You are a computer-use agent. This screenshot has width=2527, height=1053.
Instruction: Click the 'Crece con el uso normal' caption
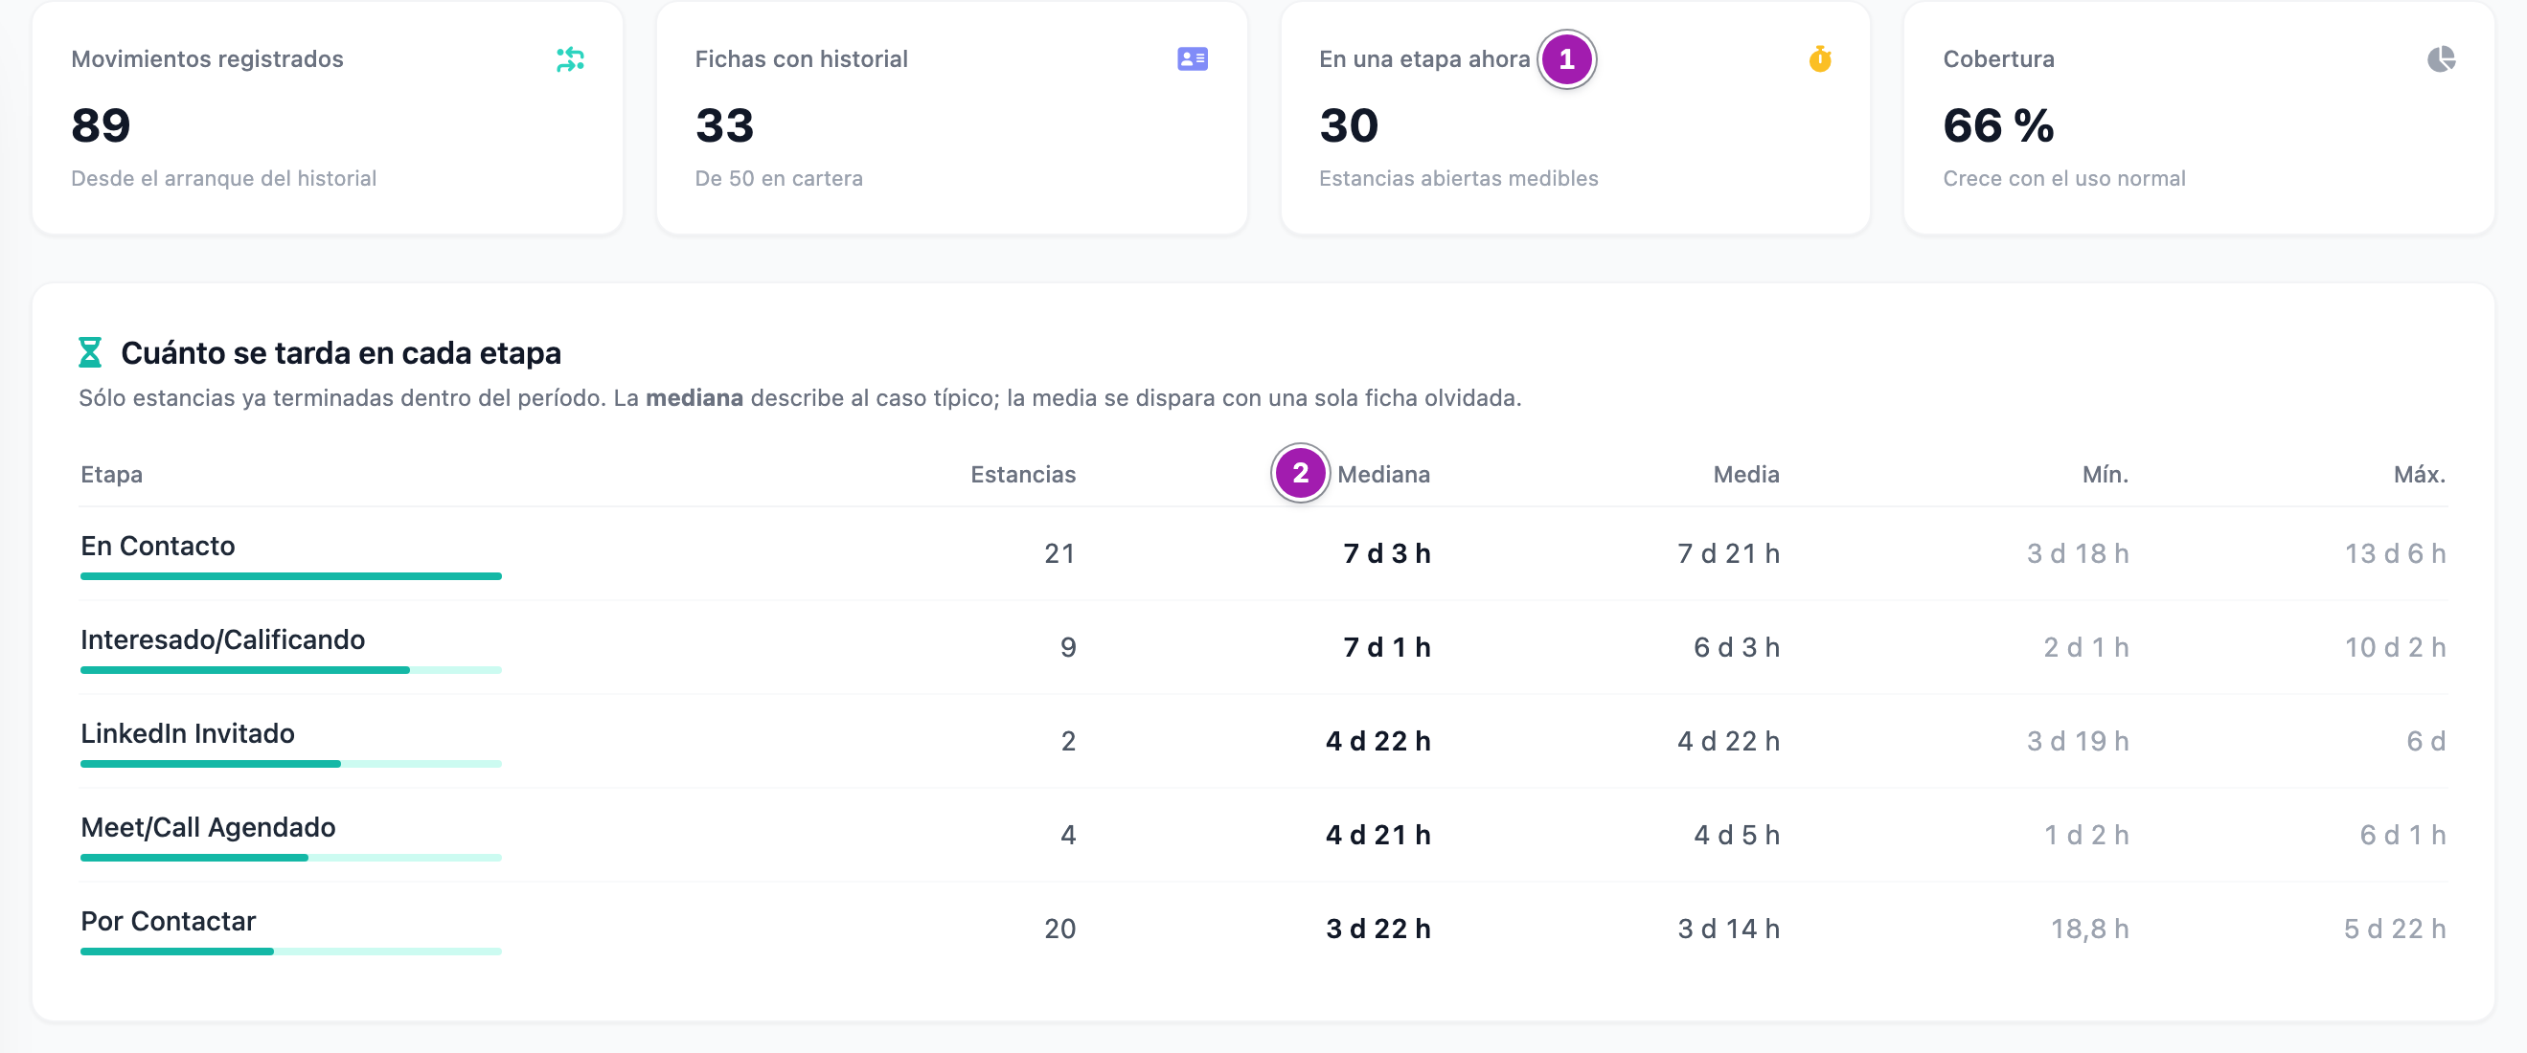[2064, 178]
